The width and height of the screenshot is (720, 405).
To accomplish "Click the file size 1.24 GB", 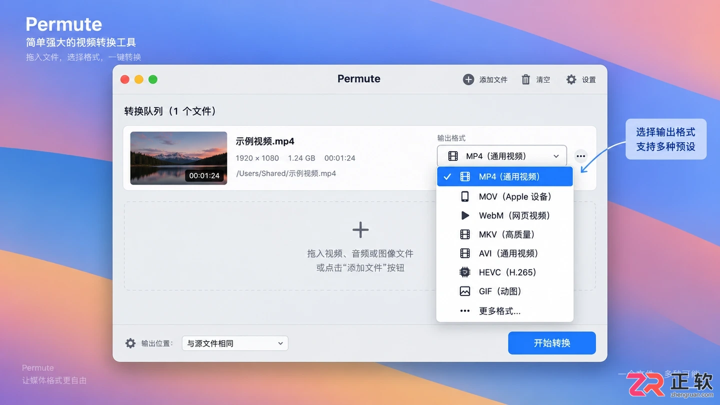I will (301, 158).
